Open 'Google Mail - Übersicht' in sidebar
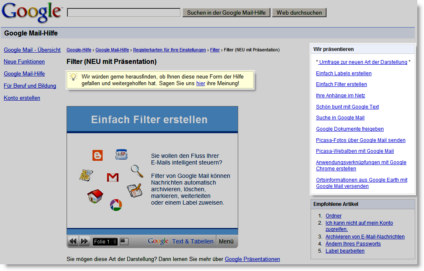This screenshot has width=424, height=271. pos(32,50)
